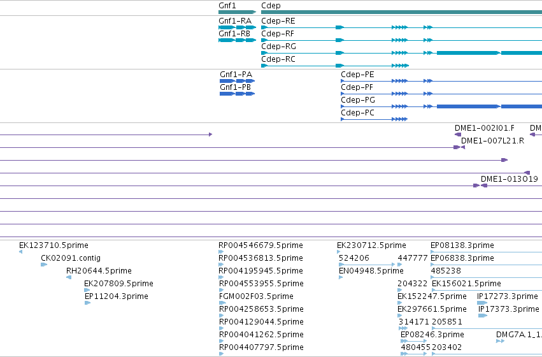Select the RH20644.5prime EST label
Screen dimensions: 542x357
point(99,271)
